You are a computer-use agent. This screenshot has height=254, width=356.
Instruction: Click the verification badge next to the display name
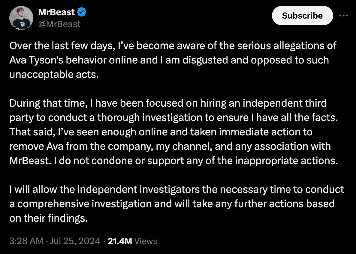(x=81, y=12)
